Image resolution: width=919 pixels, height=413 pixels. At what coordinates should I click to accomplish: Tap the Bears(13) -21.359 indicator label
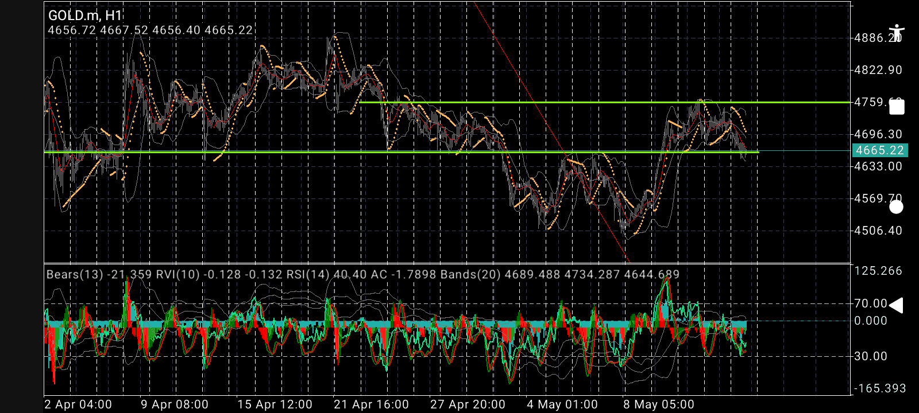[x=99, y=274]
